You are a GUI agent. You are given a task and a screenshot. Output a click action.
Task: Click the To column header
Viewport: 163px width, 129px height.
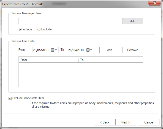108,60
